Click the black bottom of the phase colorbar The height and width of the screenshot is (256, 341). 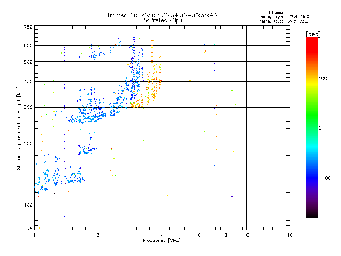(312, 215)
